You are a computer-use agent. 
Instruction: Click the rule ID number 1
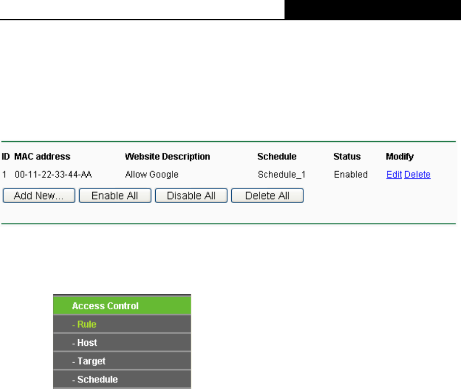tap(4, 174)
